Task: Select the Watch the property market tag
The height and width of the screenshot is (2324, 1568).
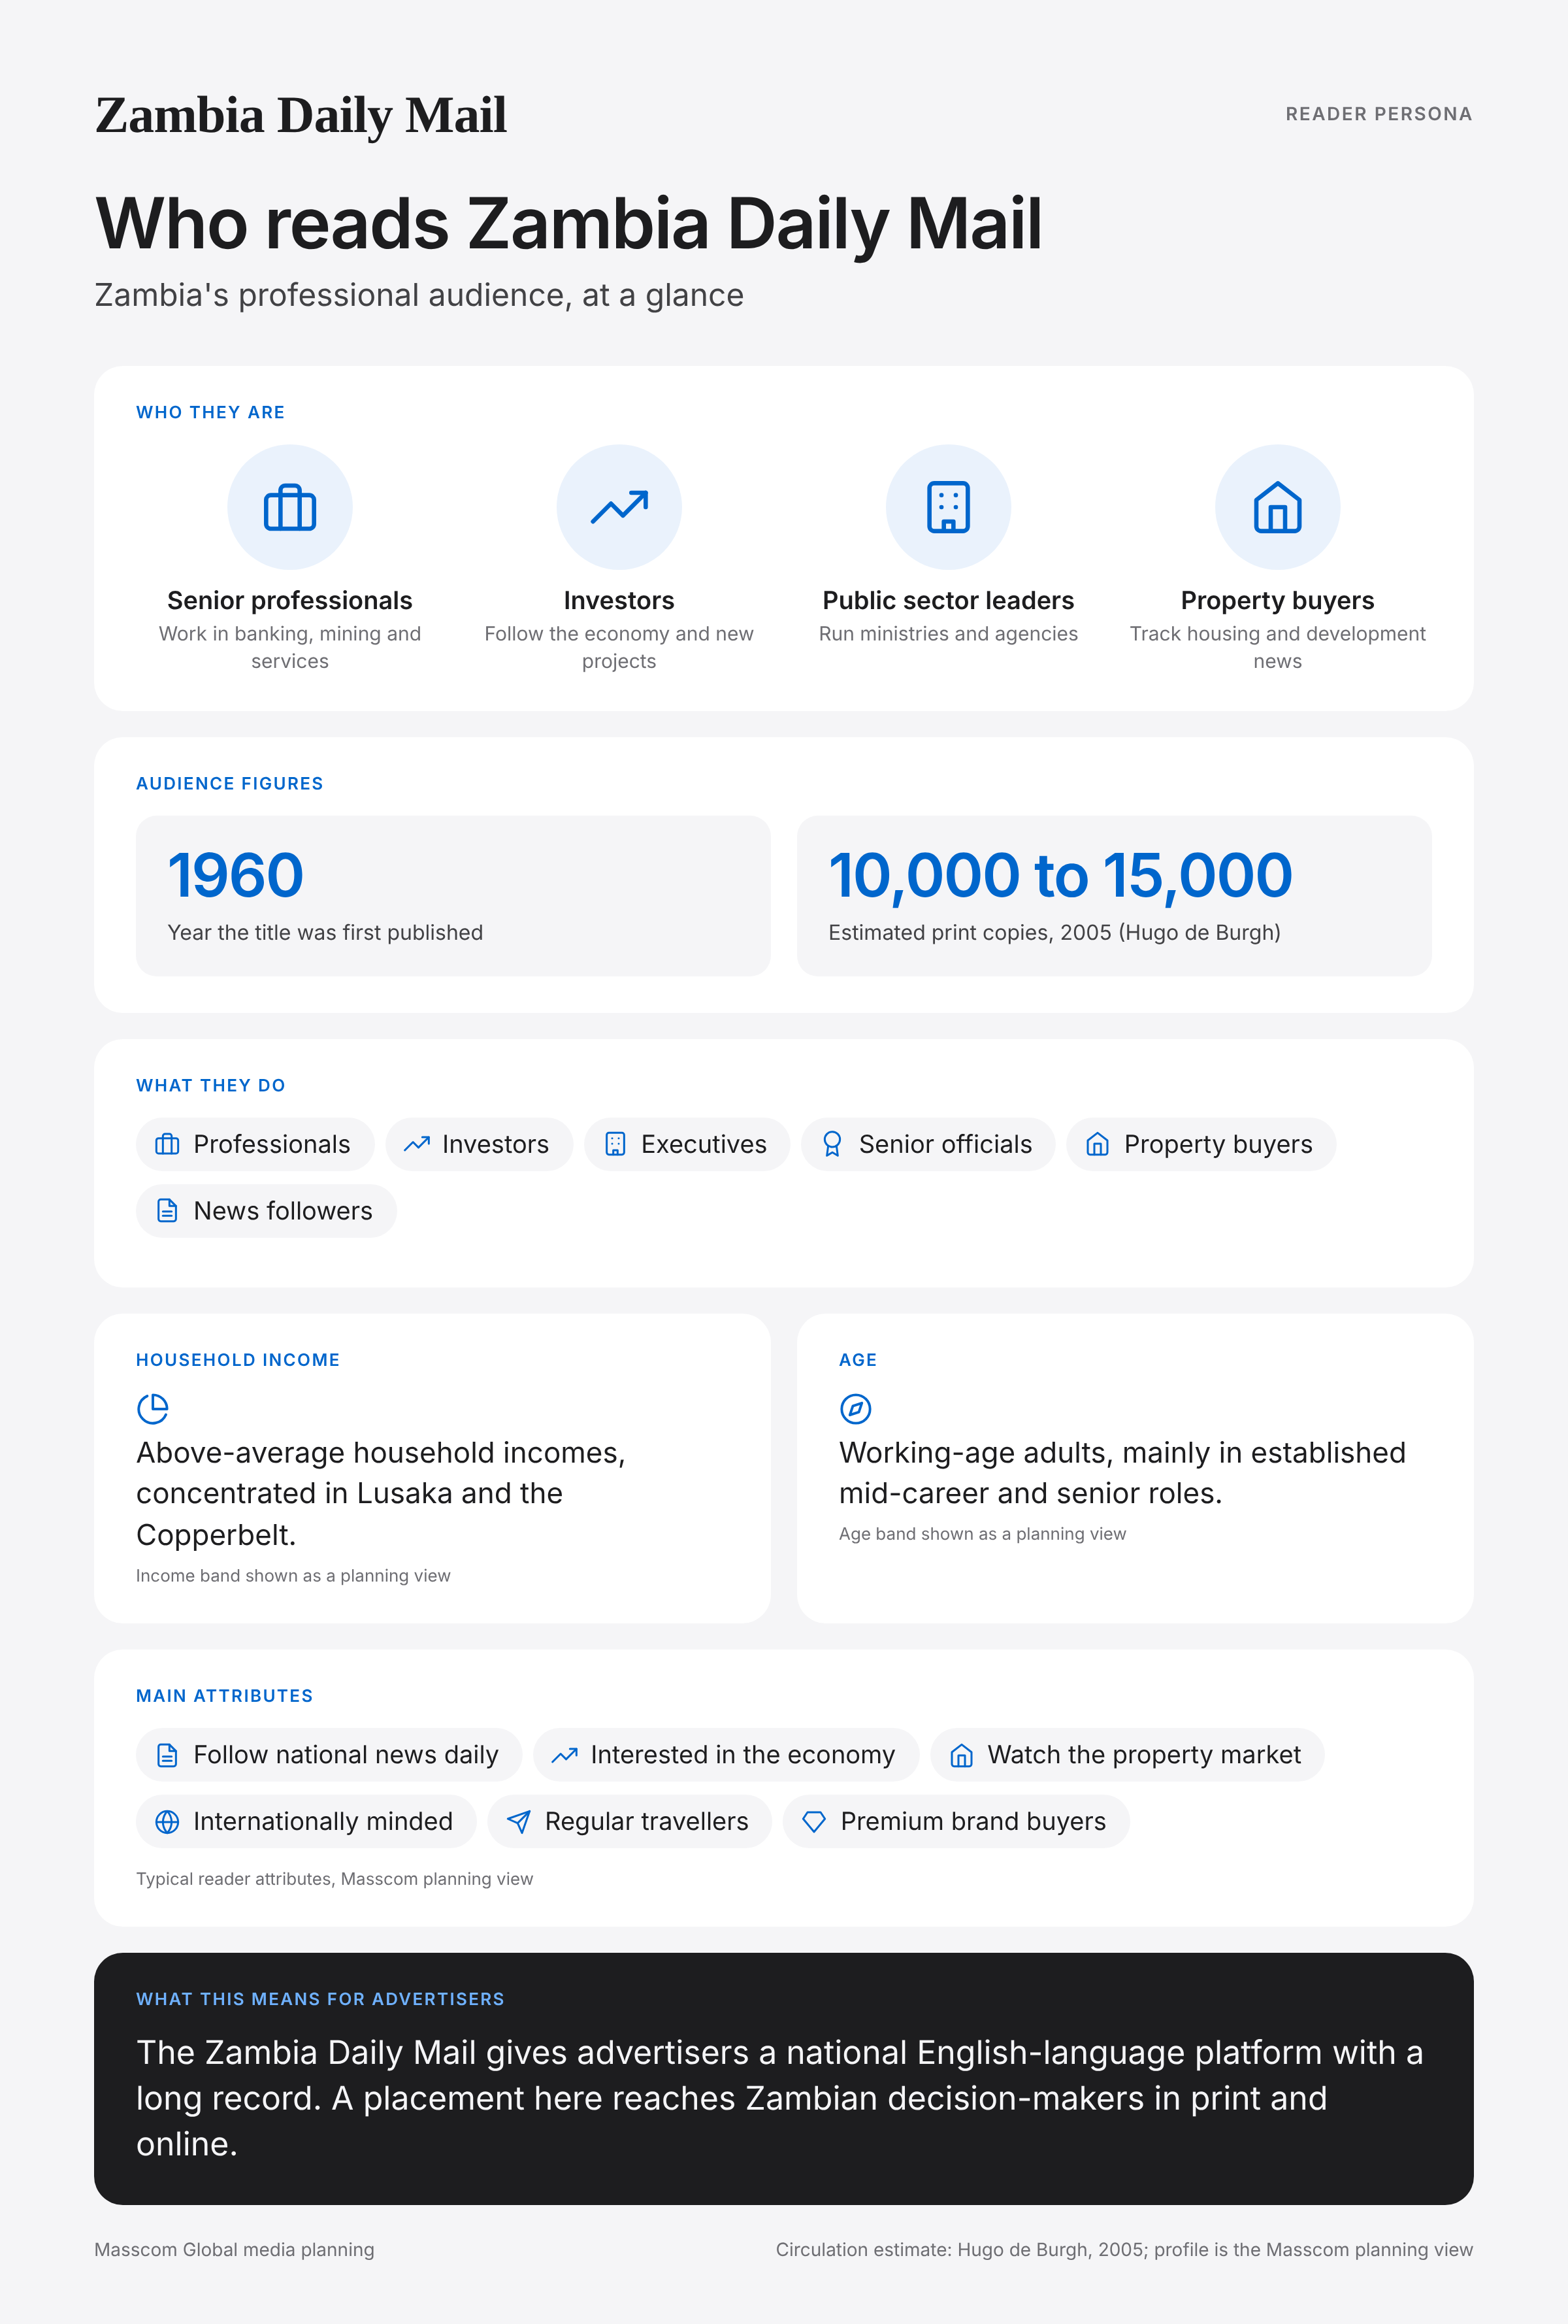Action: (x=1127, y=1754)
